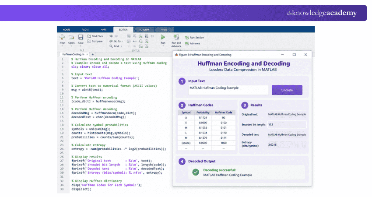Click Advance in the toolstrip
372x197 pixels.
[x=193, y=43]
